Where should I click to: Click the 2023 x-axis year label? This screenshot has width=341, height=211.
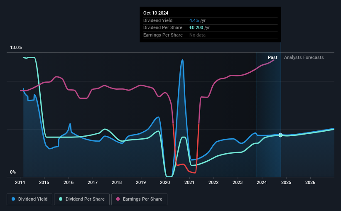238,182
